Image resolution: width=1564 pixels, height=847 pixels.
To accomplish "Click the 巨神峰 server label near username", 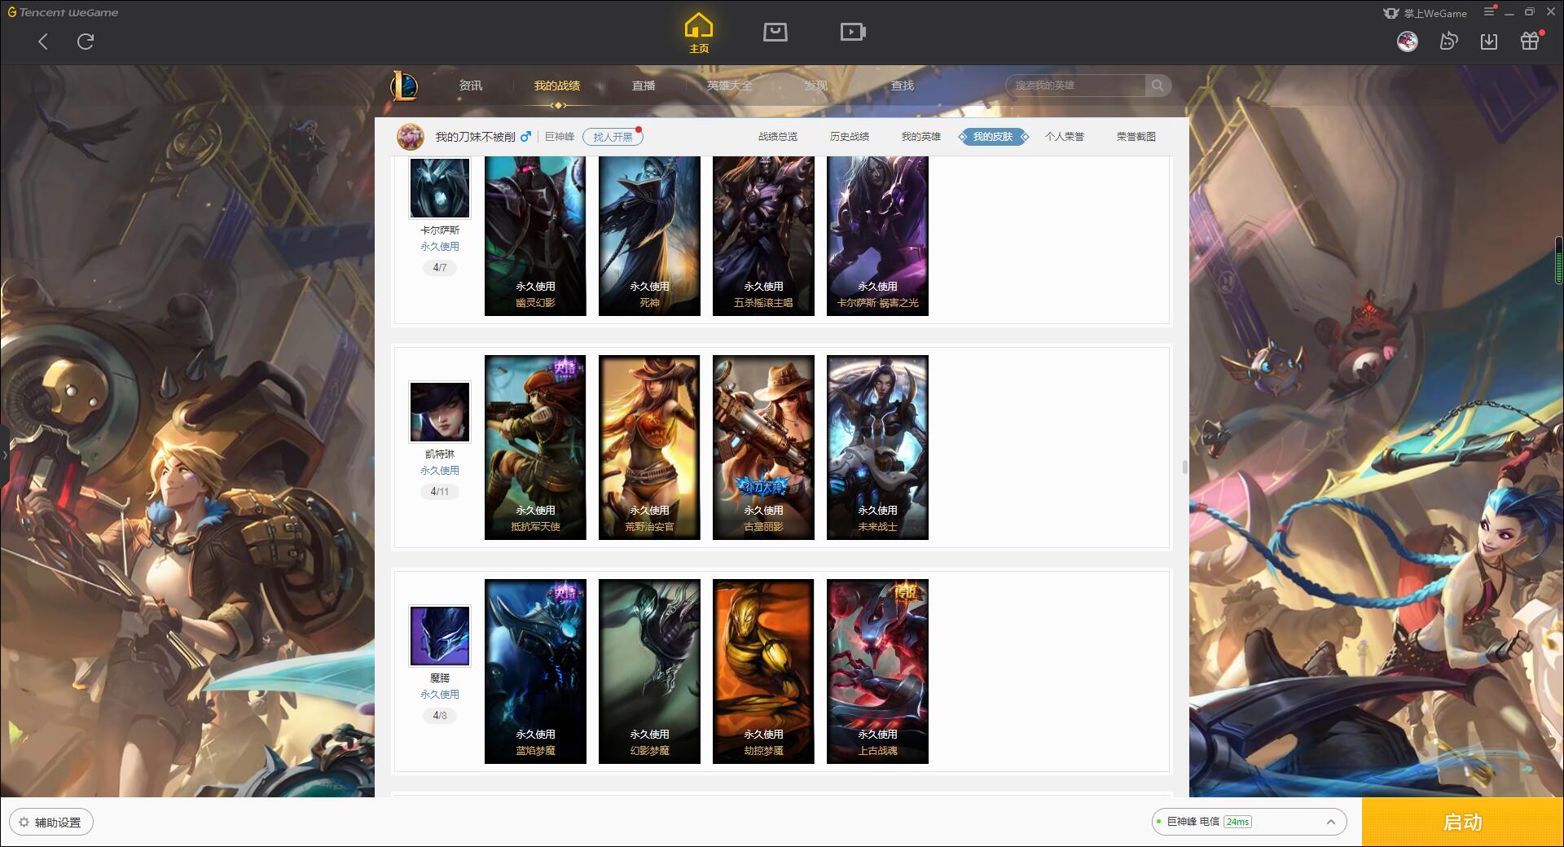I will coord(560,137).
